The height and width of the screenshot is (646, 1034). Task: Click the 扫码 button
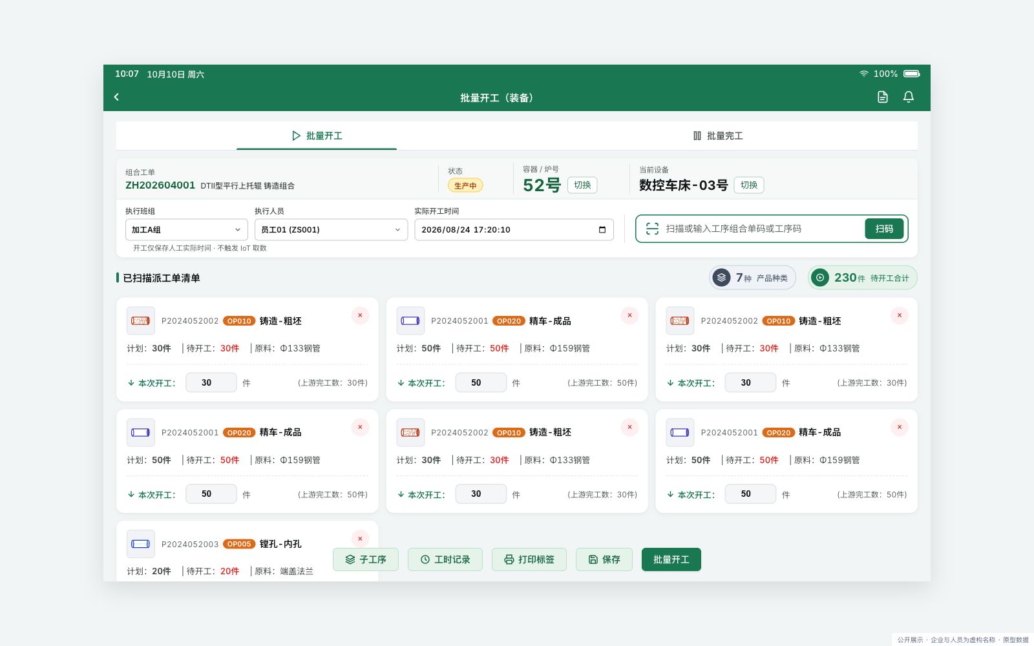[x=884, y=229]
